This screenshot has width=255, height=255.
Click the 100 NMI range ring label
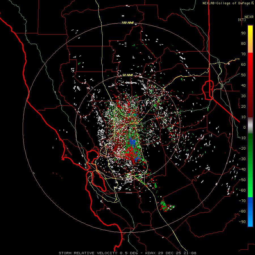point(128,23)
